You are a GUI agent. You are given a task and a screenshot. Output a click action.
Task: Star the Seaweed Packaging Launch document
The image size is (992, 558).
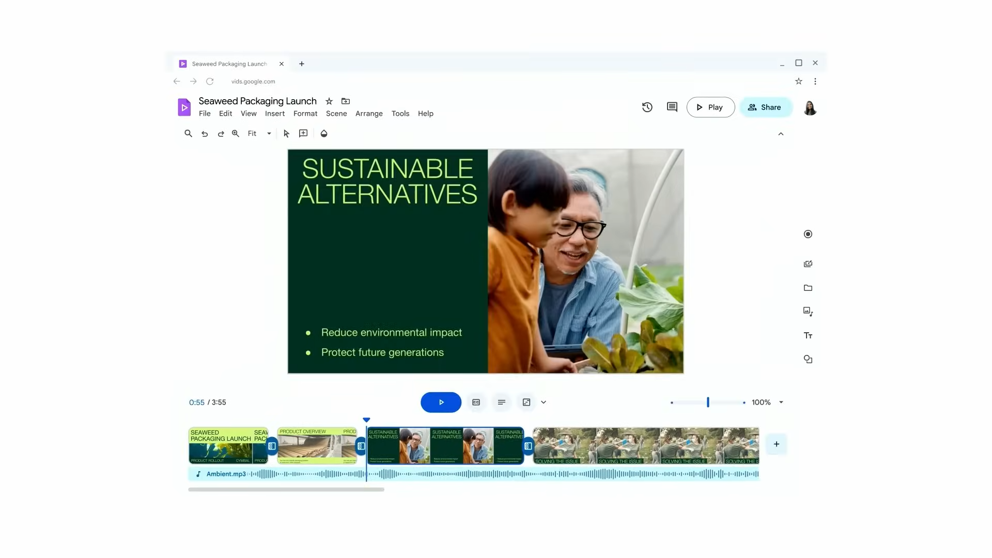pyautogui.click(x=329, y=101)
